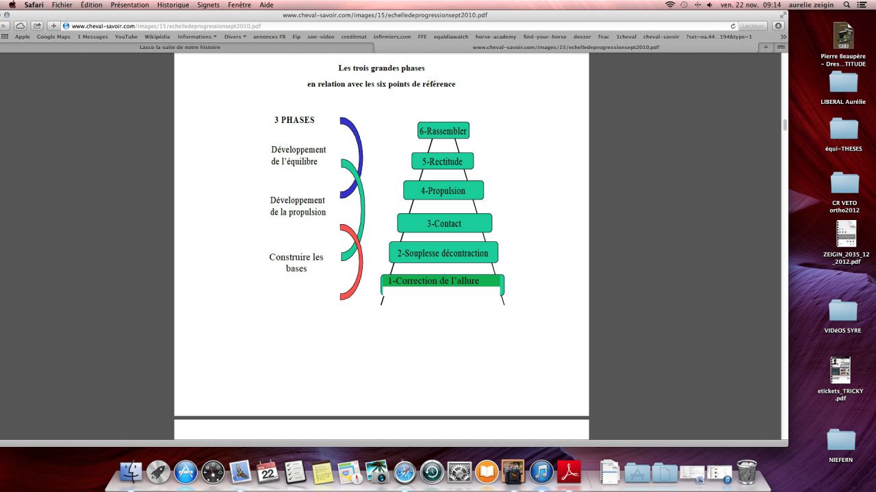876x492 pixels.
Task: Click the Lecteur reader button
Action: (753, 26)
